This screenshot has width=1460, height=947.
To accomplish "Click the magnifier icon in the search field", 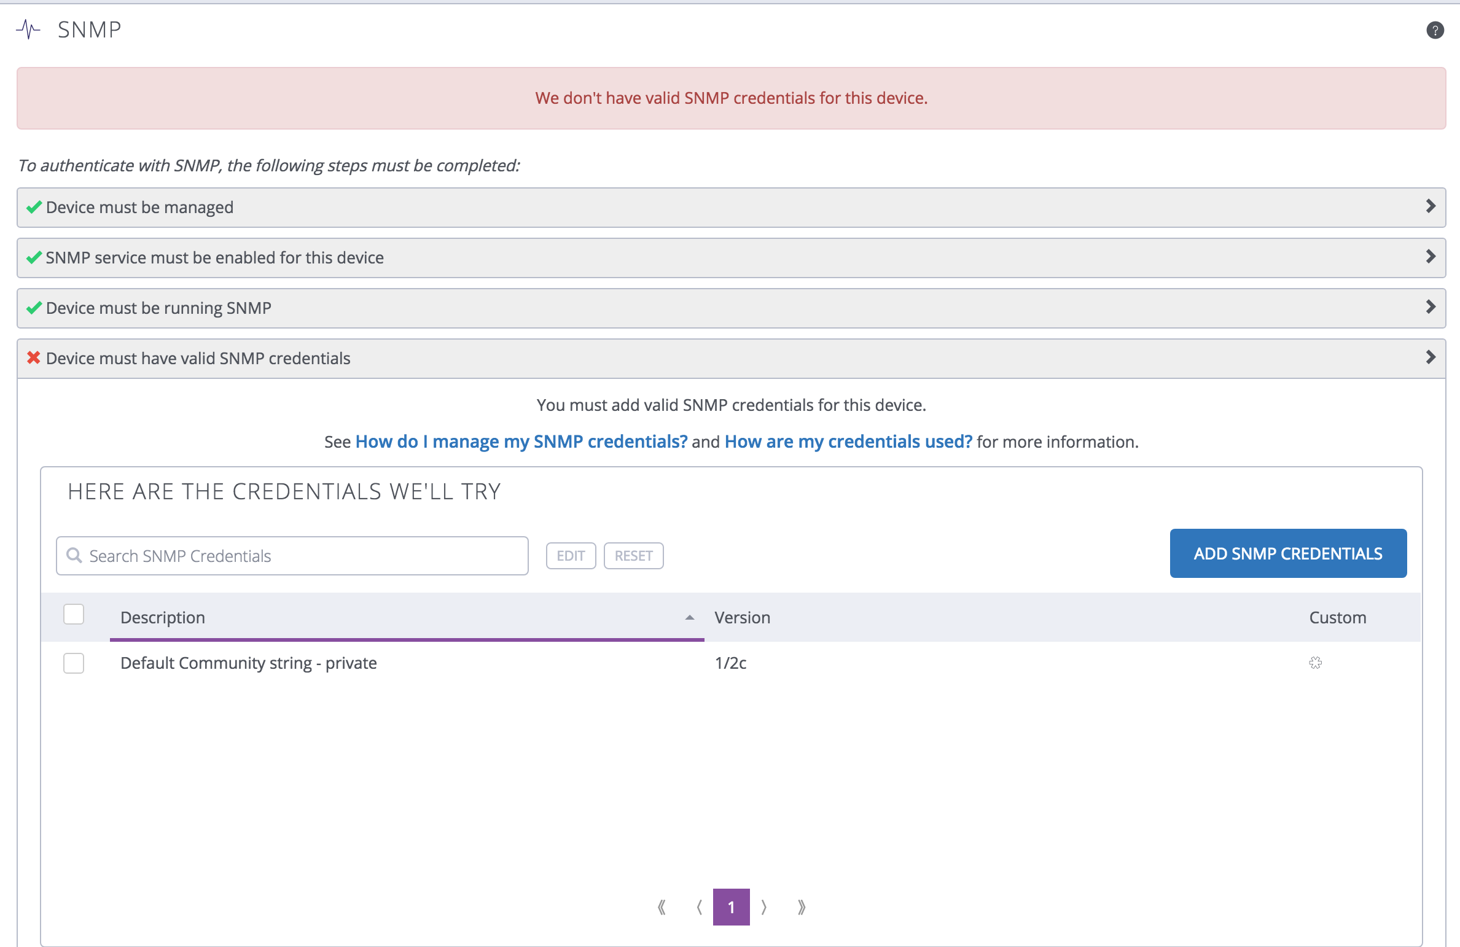I will [x=75, y=555].
